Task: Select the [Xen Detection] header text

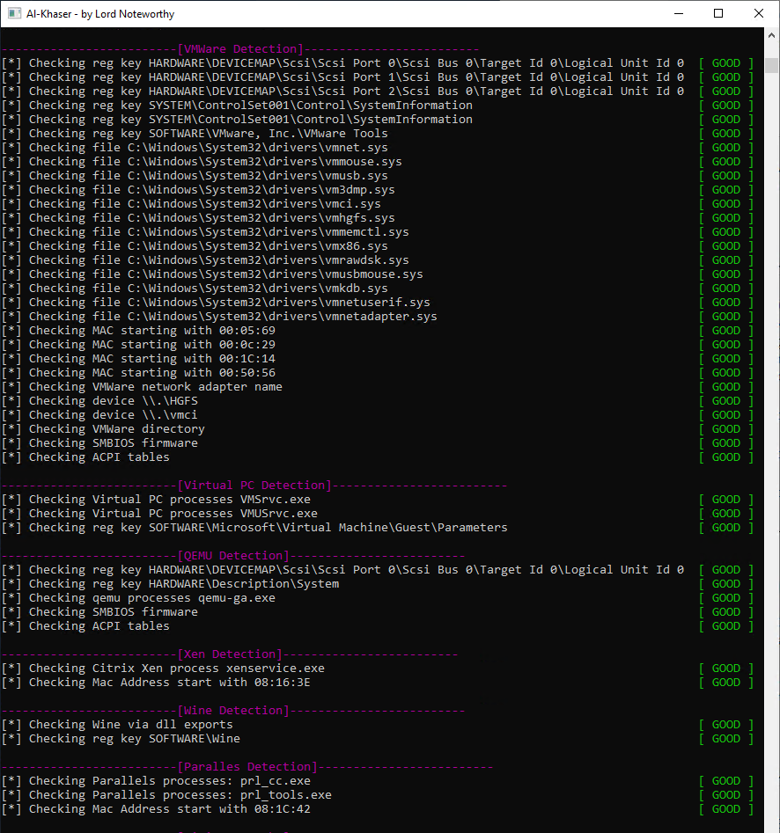Action: (229, 654)
